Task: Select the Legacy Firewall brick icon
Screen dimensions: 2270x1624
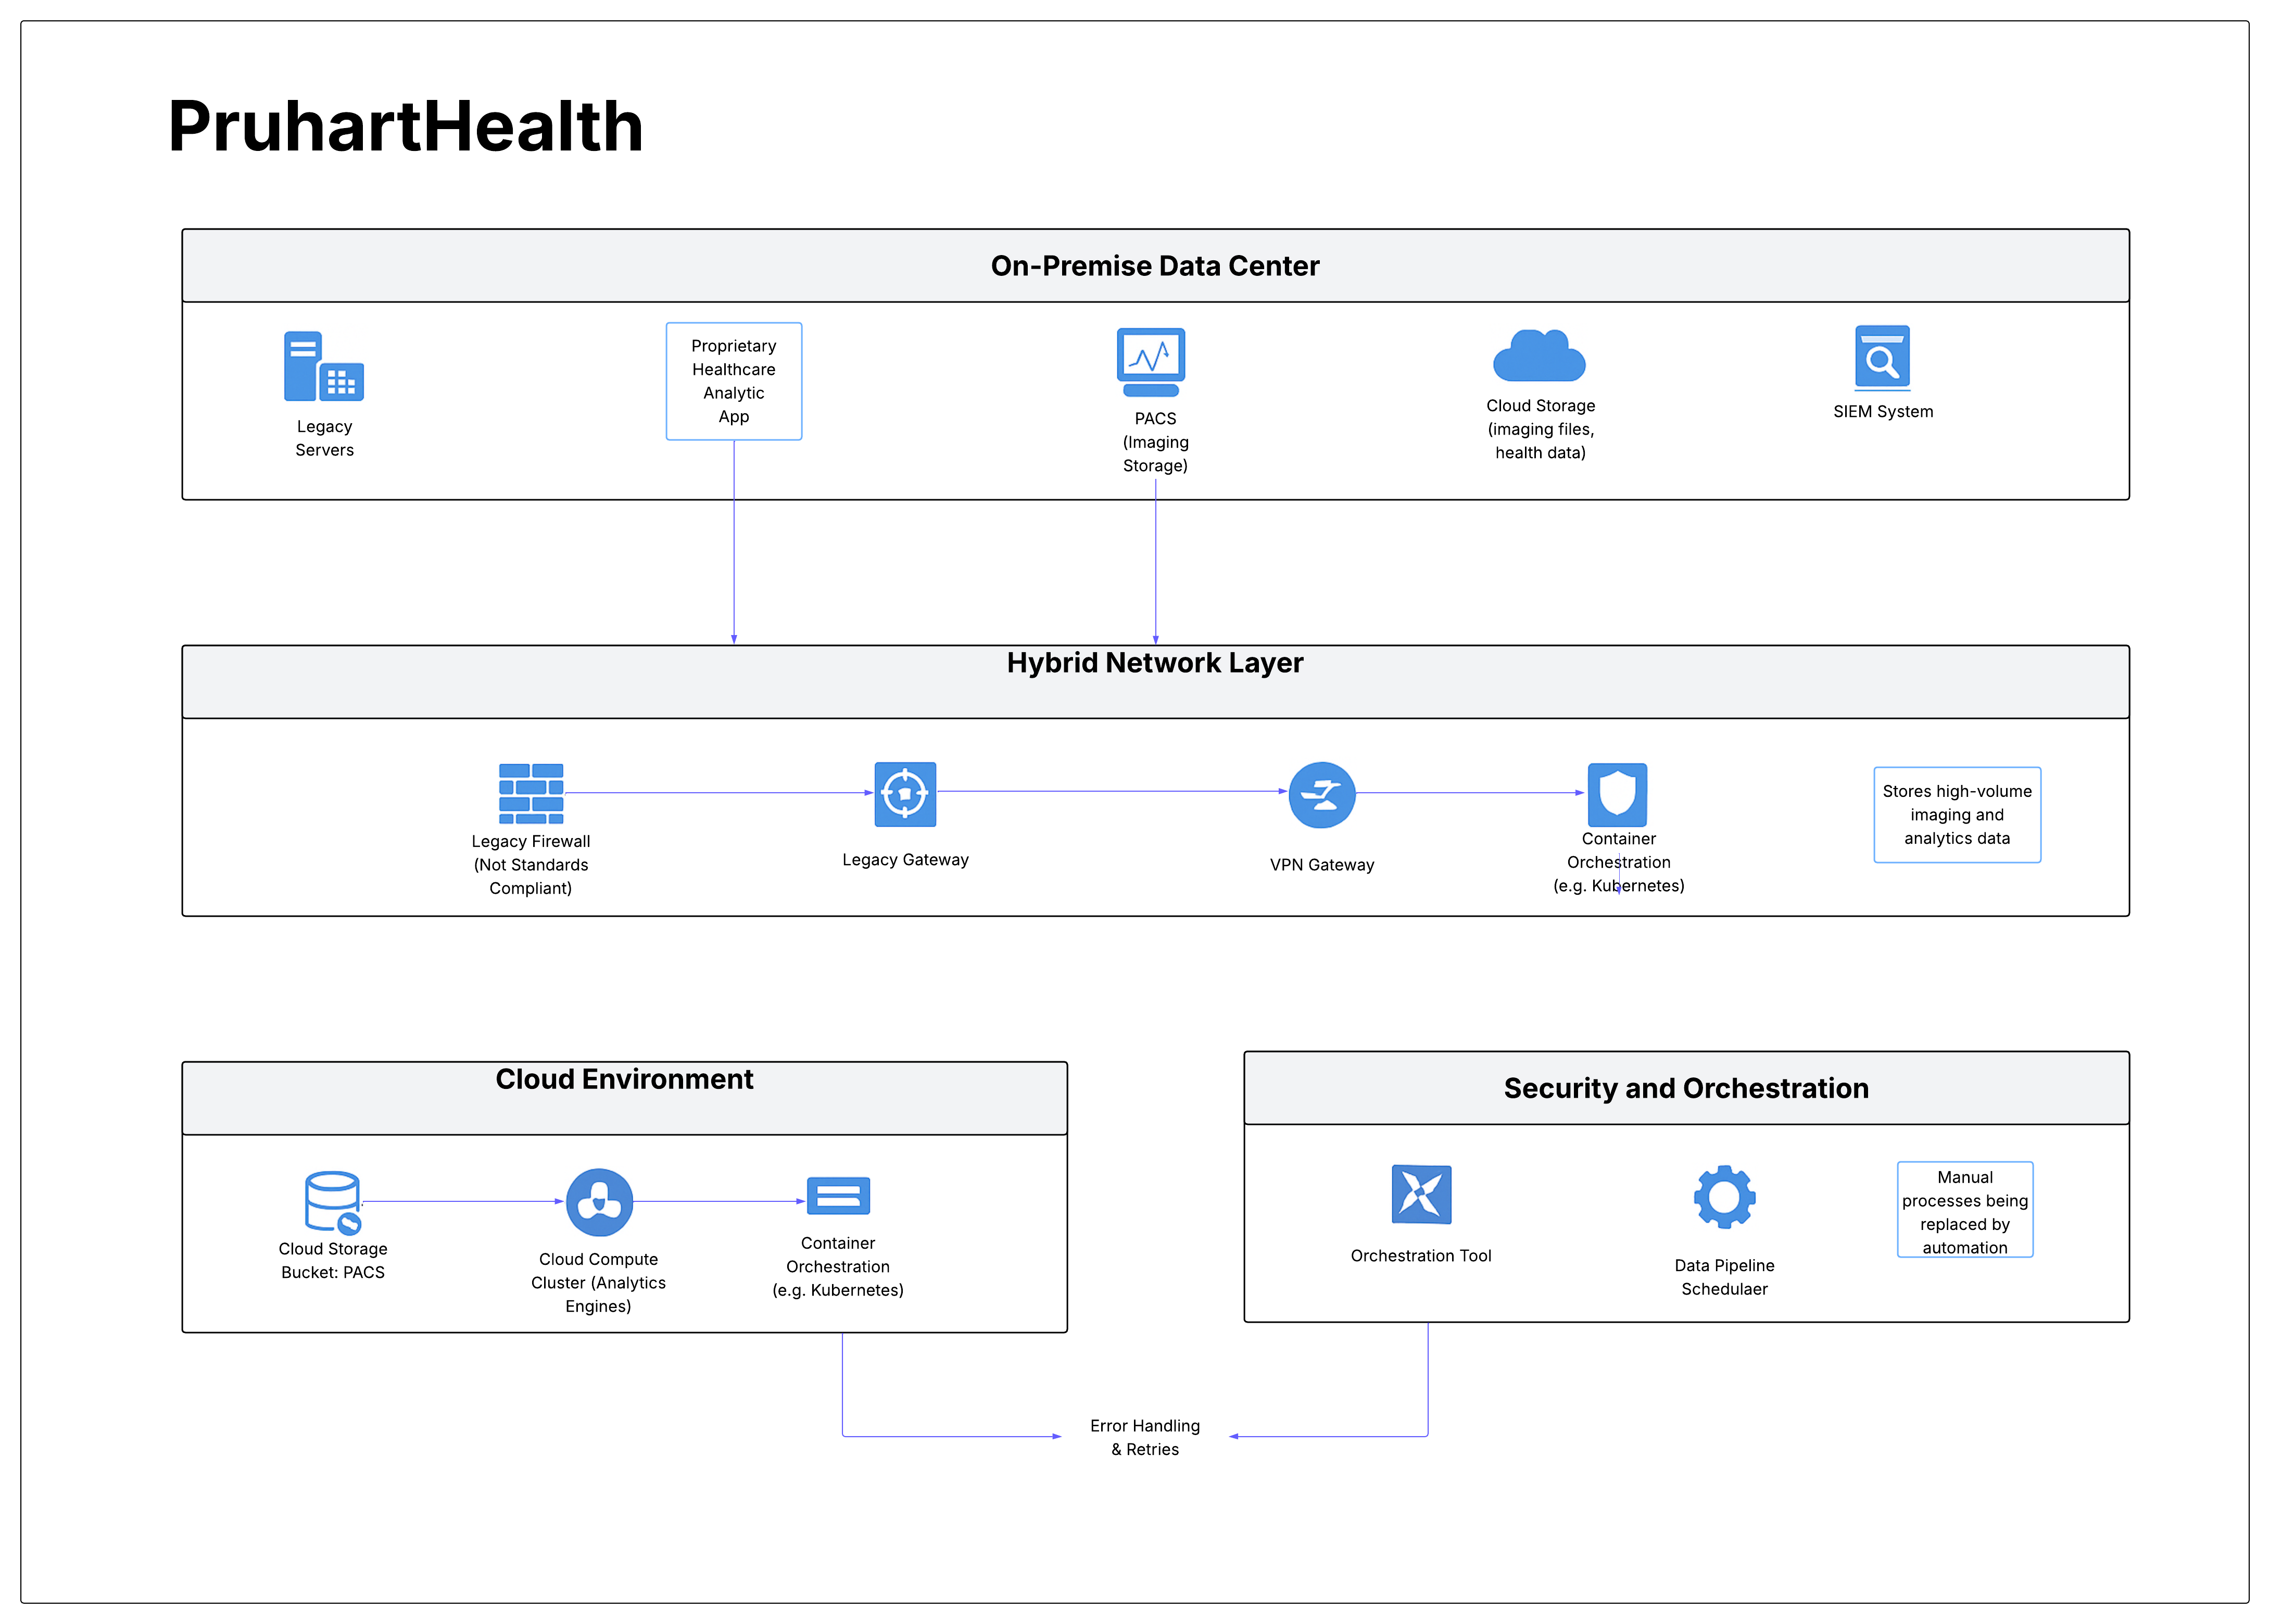Action: (x=531, y=794)
